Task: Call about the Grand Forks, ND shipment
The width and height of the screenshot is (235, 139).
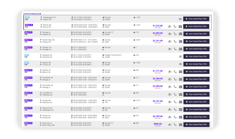Action: point(175,41)
